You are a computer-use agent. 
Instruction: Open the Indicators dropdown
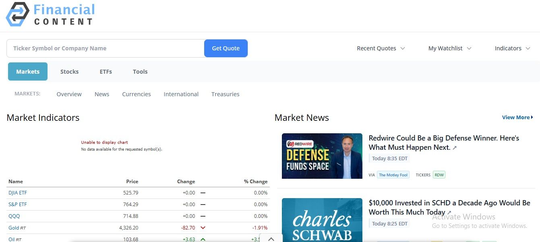click(x=513, y=48)
